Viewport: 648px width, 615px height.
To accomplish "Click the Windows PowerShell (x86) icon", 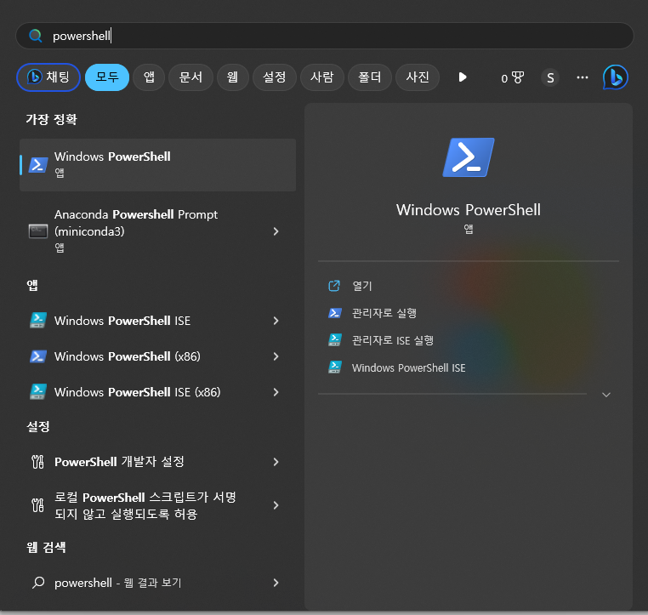I will [38, 356].
